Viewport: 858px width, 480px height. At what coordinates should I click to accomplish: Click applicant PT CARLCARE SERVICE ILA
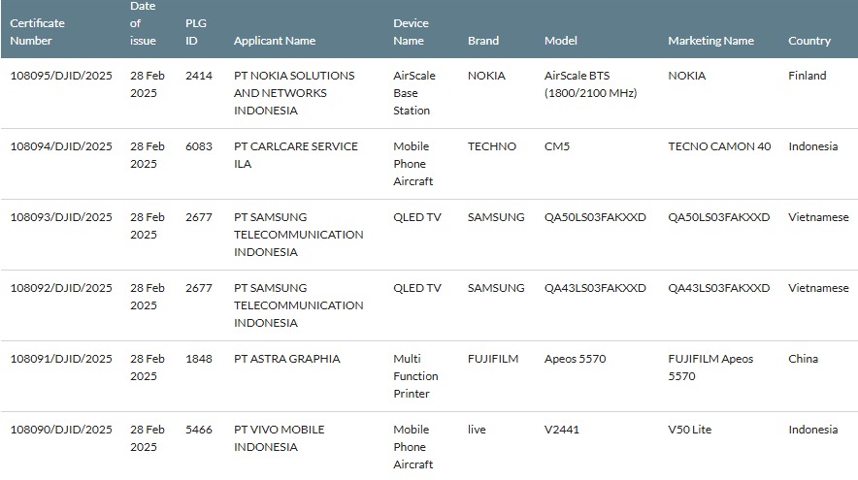point(296,155)
